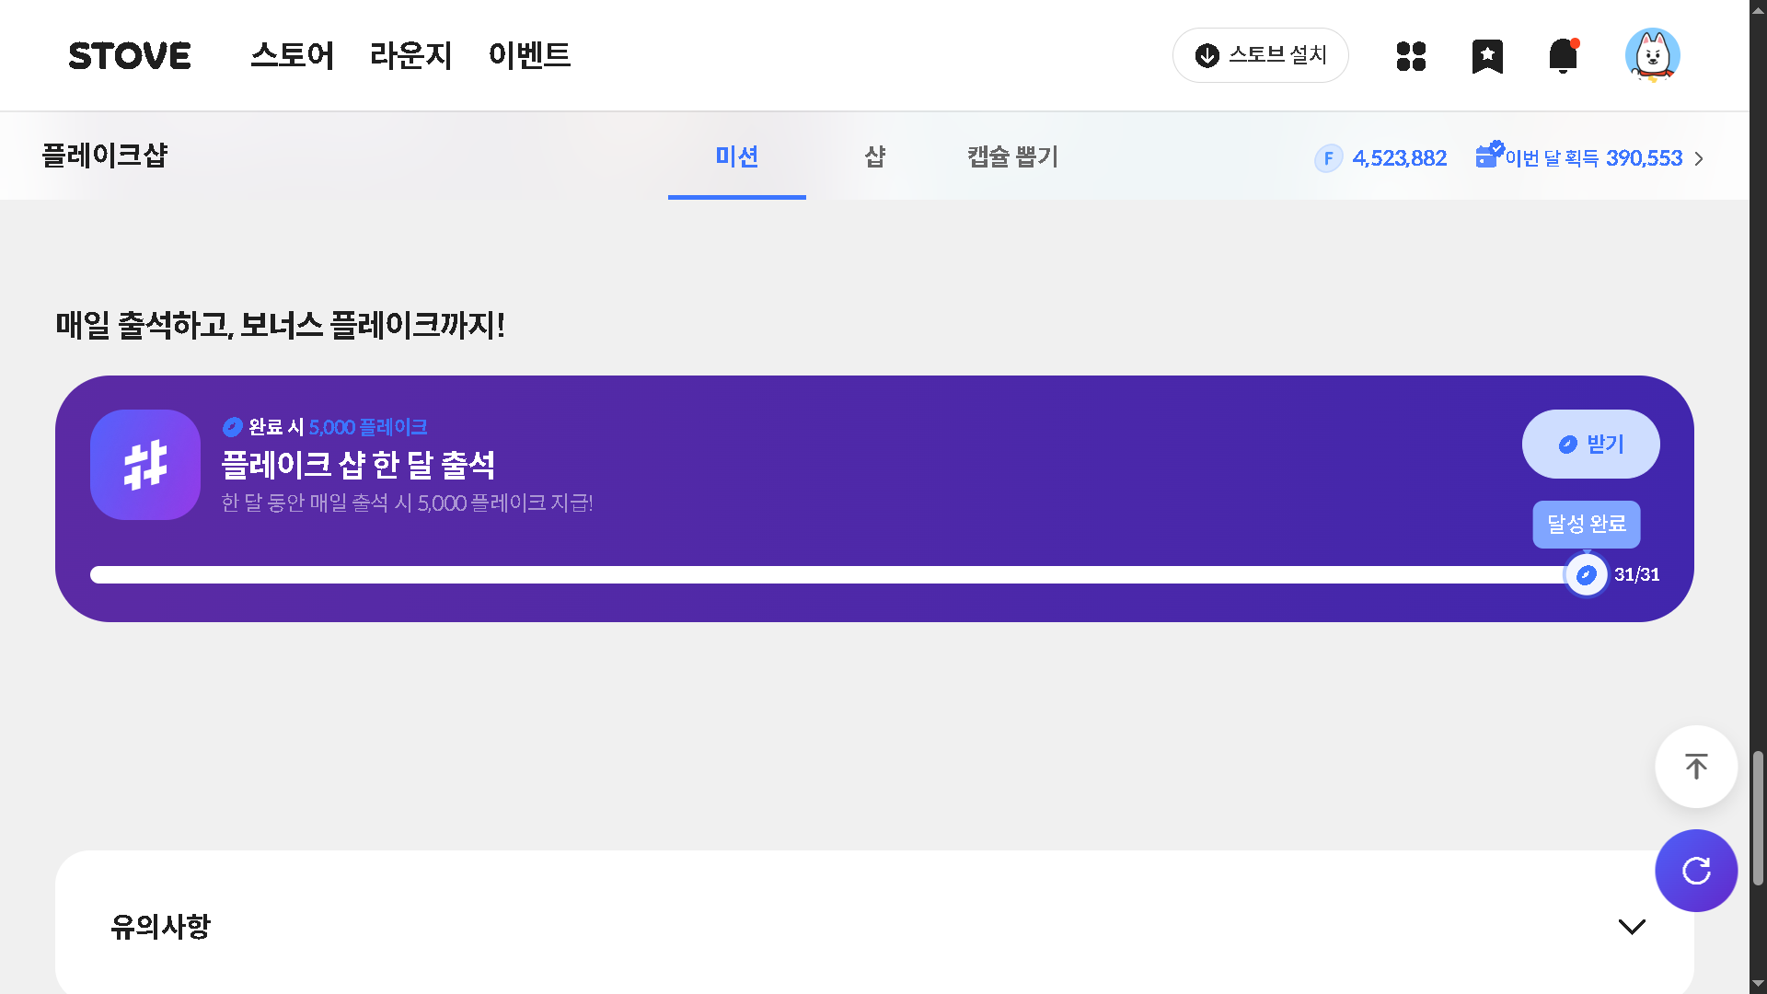This screenshot has width=1767, height=994.
Task: Switch to the 캡슐 뽑기 tab
Action: [x=1012, y=156]
